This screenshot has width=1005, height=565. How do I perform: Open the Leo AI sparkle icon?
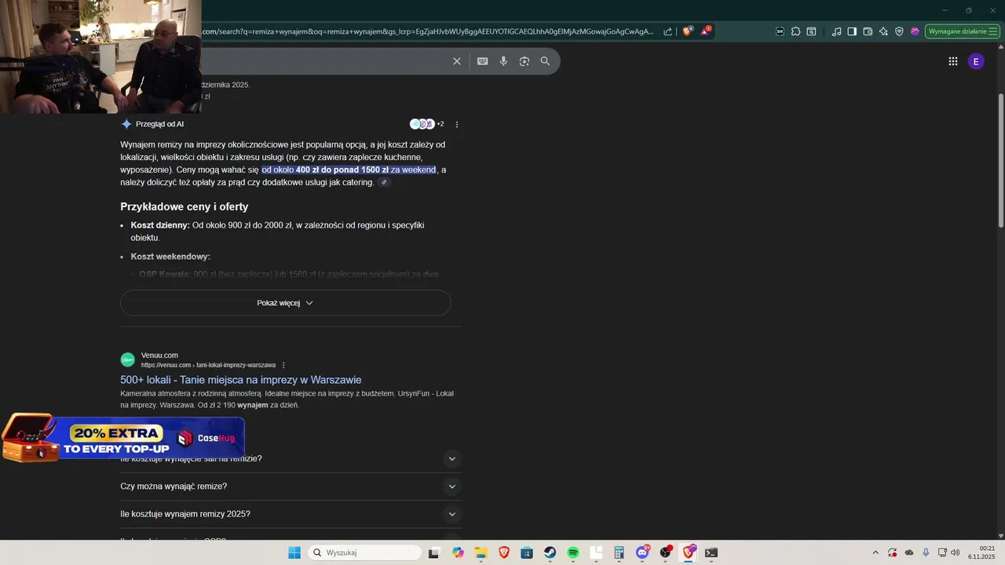click(883, 31)
